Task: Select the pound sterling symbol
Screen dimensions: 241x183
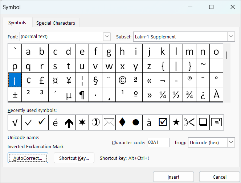Action: pos(42,80)
